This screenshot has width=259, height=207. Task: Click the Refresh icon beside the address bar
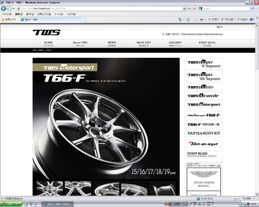[x=189, y=8]
